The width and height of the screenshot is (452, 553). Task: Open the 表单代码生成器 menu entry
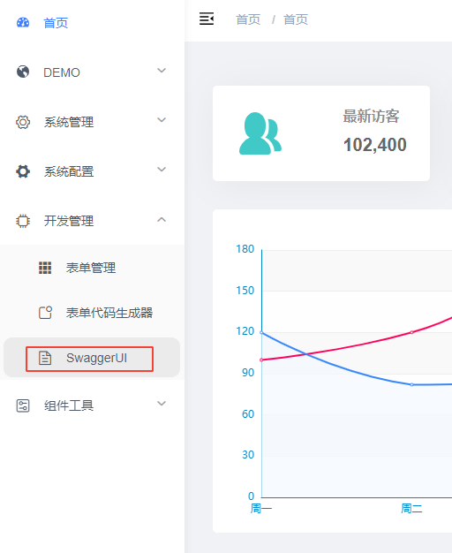tap(92, 313)
